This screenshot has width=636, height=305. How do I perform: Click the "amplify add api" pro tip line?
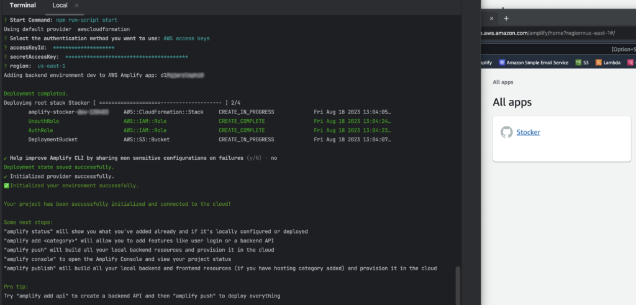click(x=142, y=296)
